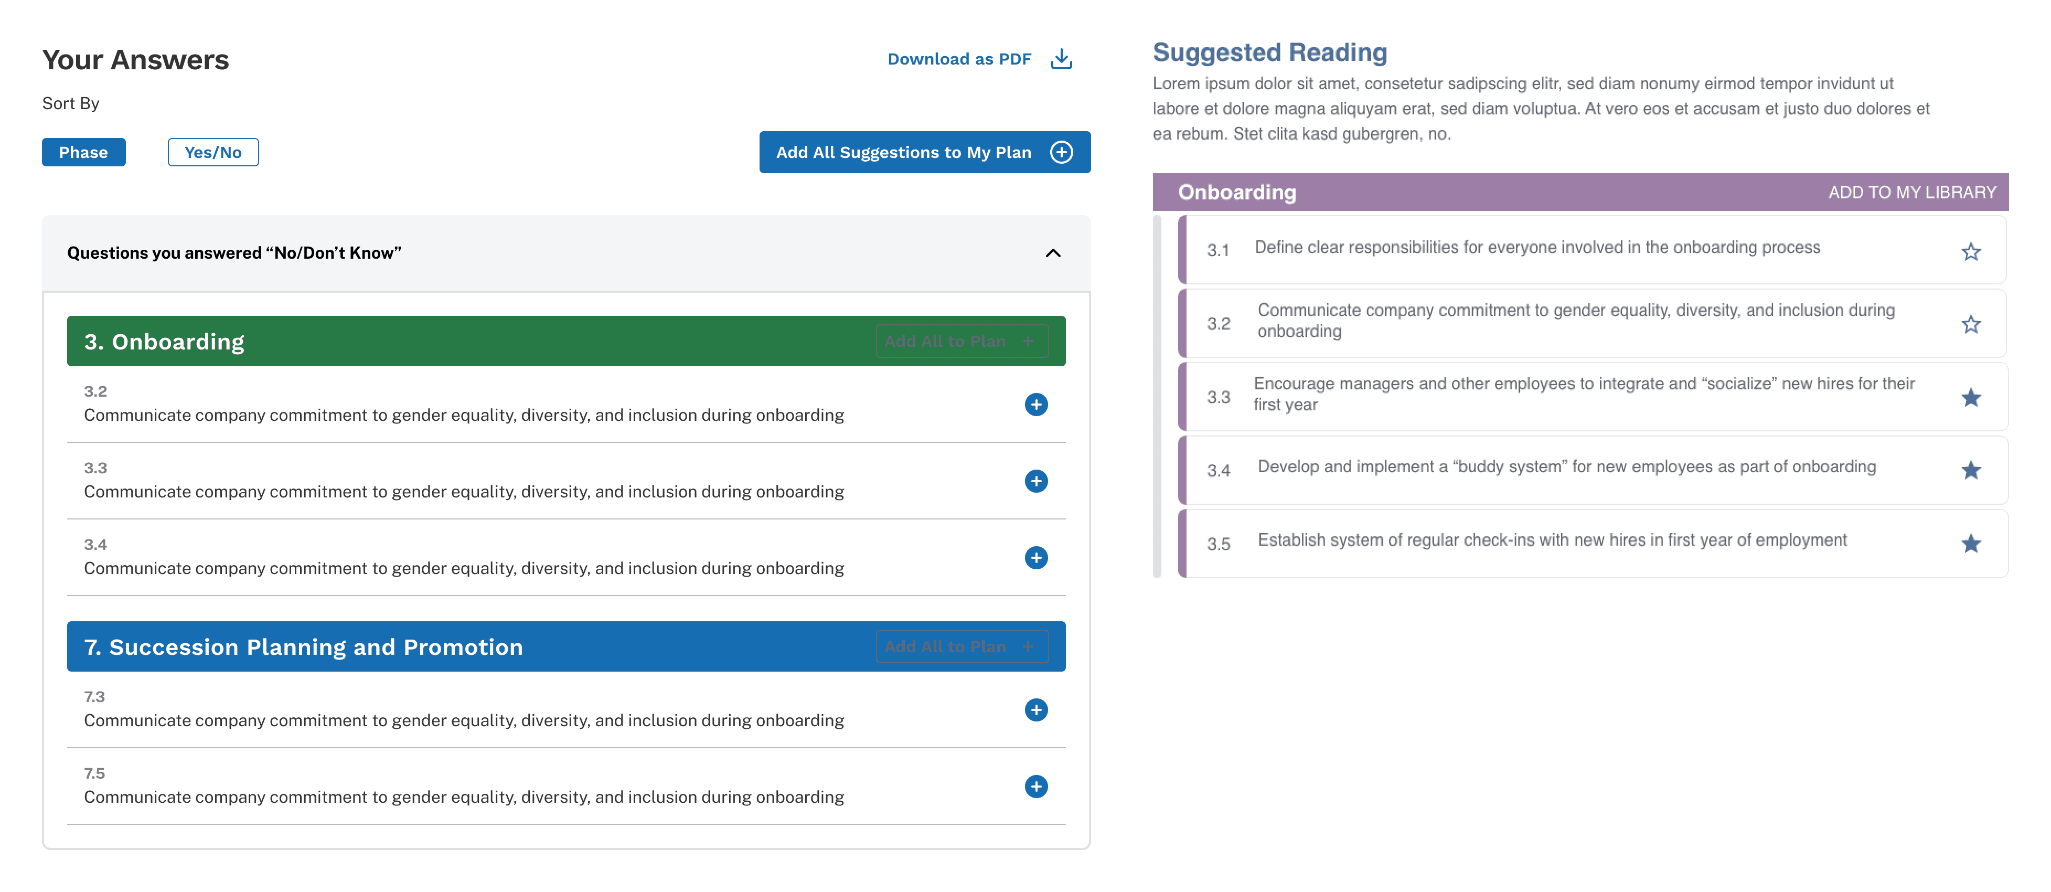Screen dimensions: 2051x892
Task: Click plus icon next to item 7.5
Action: pos(1036,786)
